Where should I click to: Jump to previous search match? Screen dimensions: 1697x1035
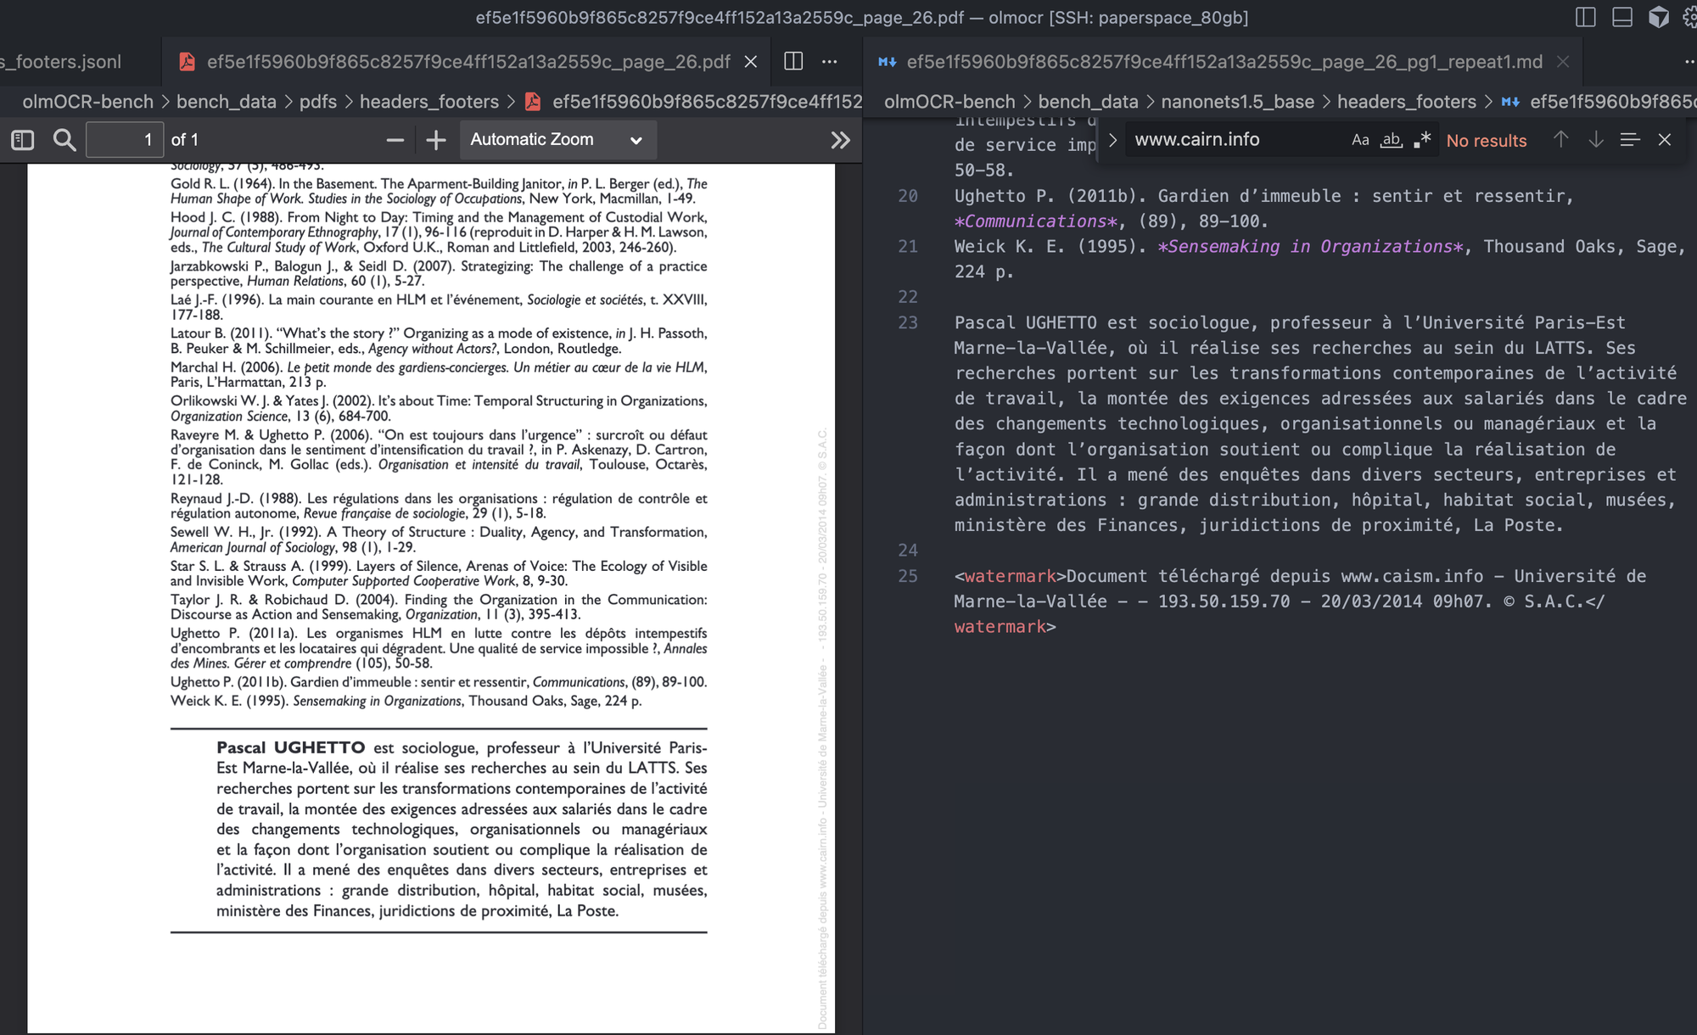1560,140
